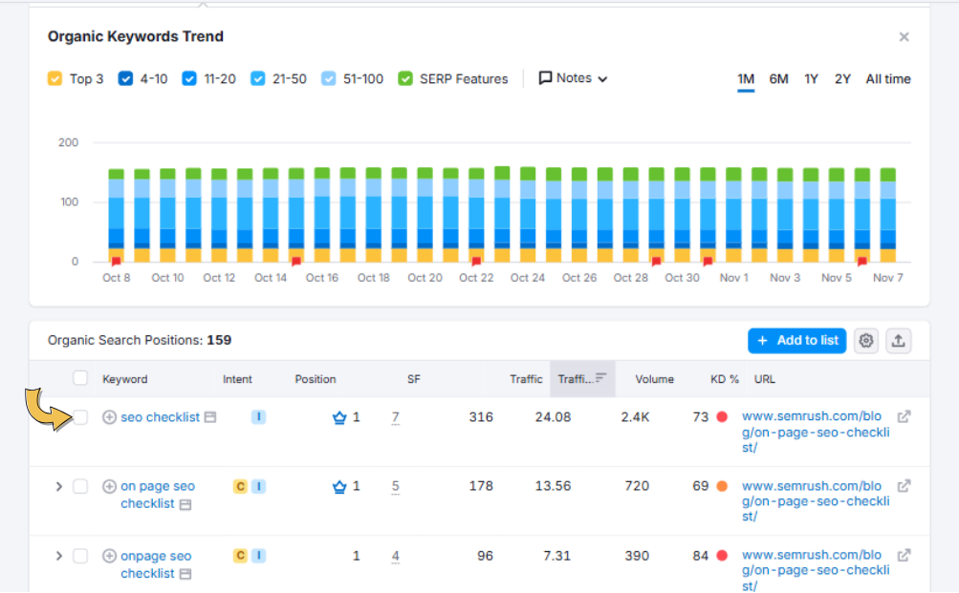Toggle the 4-10 positions checkbox

(125, 79)
